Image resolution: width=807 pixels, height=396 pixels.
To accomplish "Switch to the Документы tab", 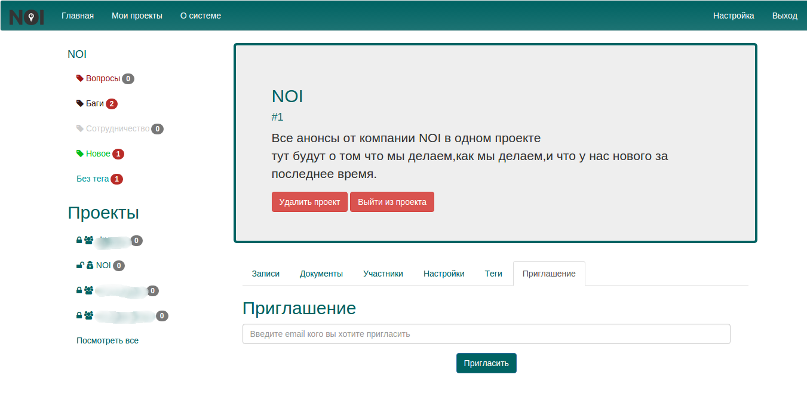I will point(321,274).
